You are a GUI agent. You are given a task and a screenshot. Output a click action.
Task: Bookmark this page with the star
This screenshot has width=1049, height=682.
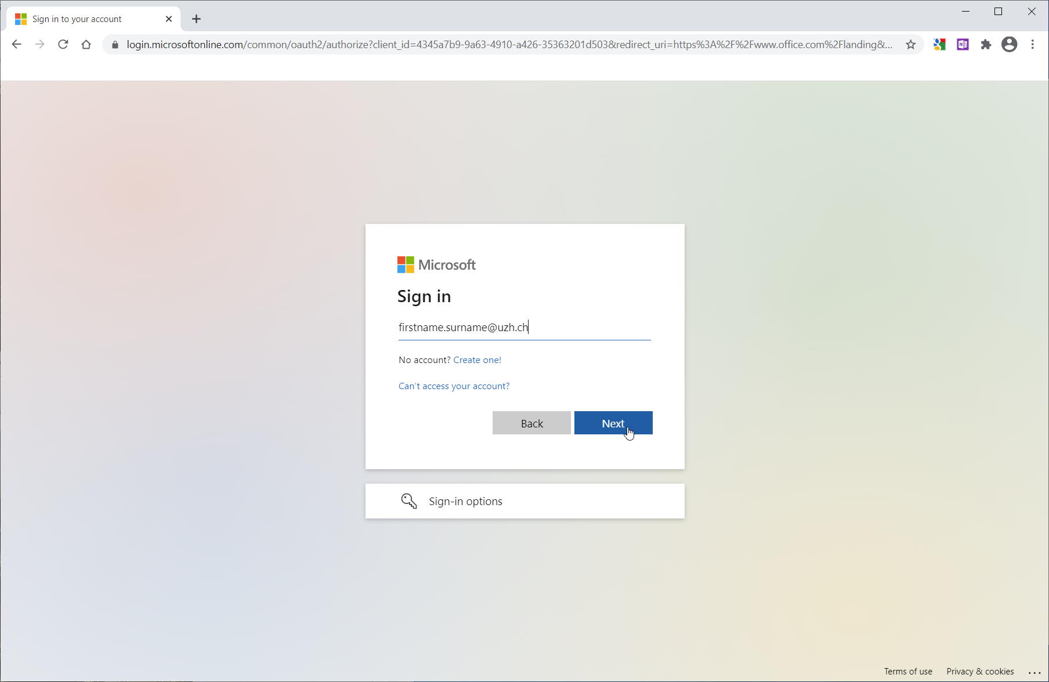coord(911,45)
